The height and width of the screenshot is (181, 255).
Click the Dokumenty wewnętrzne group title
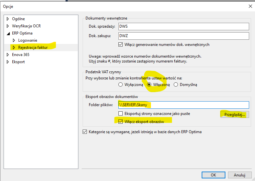point(106,18)
